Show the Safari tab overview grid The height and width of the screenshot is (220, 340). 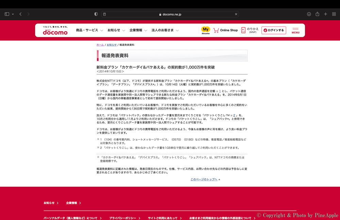[334, 14]
